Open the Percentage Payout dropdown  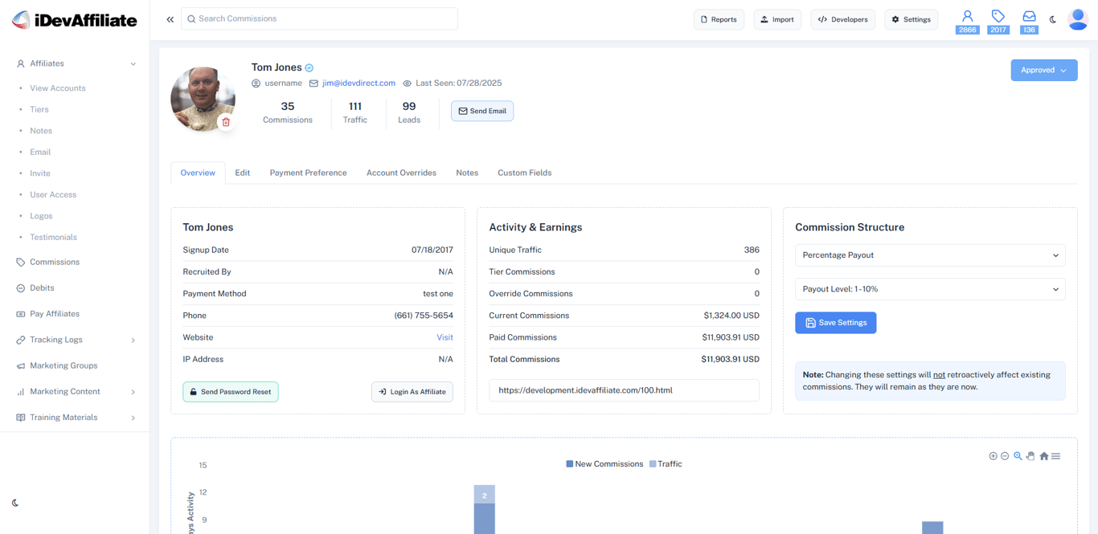(930, 255)
